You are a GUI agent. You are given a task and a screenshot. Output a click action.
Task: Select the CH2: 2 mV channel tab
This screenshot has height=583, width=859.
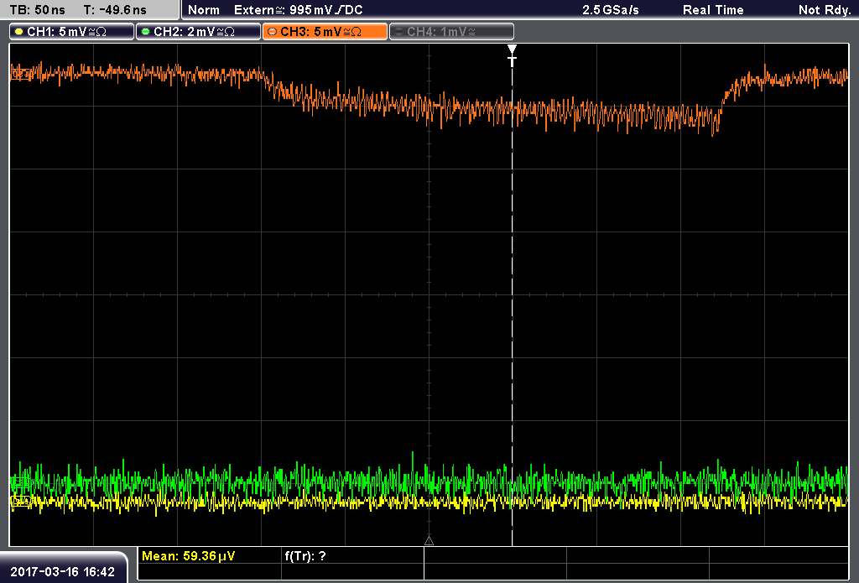198,32
